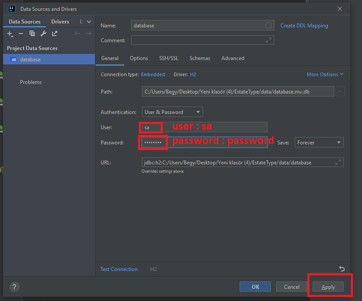Switch to the Data Sources tab
The height and width of the screenshot is (301, 362).
coord(24,21)
